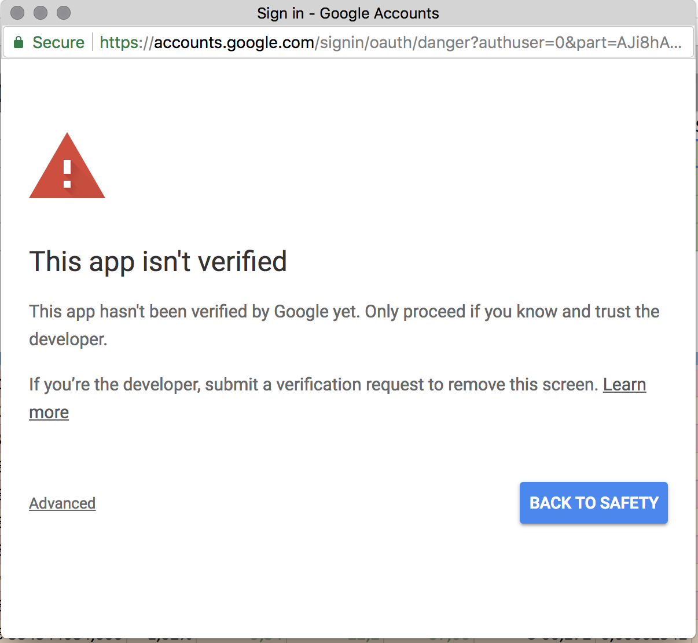698x643 pixels.
Task: Click the "Sign in - Google Accounts" title
Action: [x=348, y=13]
